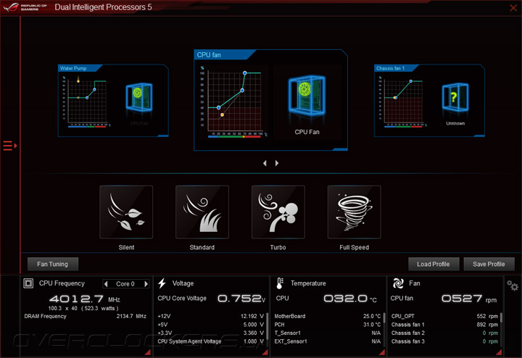Viewport: 522px width, 358px height.
Task: Click the Fan panel spinning fan icon
Action: [398, 283]
